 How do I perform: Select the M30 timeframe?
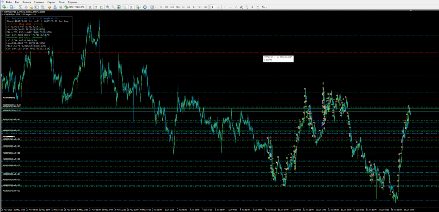tap(178, 7)
